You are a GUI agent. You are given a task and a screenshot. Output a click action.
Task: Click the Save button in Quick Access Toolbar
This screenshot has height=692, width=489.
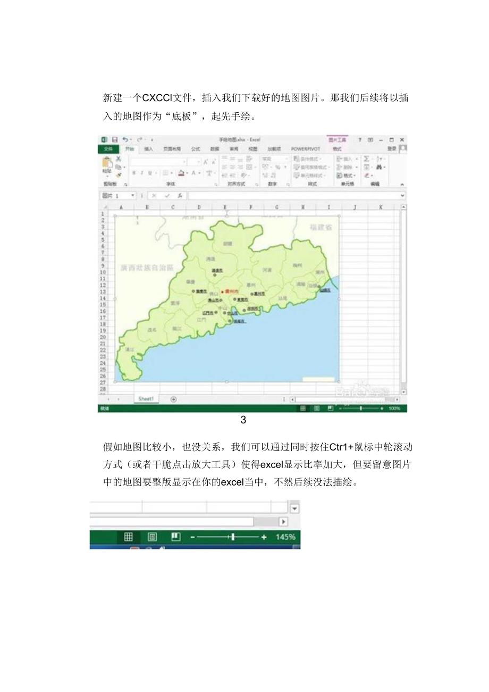(x=115, y=139)
